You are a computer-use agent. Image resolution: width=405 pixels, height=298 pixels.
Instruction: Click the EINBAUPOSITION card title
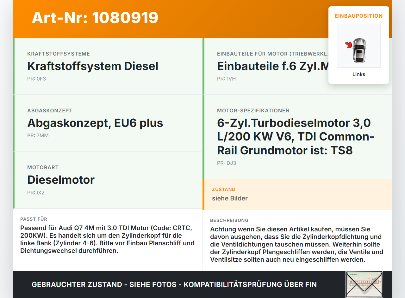[x=359, y=16]
